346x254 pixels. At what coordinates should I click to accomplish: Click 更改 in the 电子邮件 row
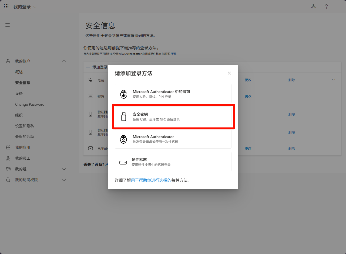[248, 149]
